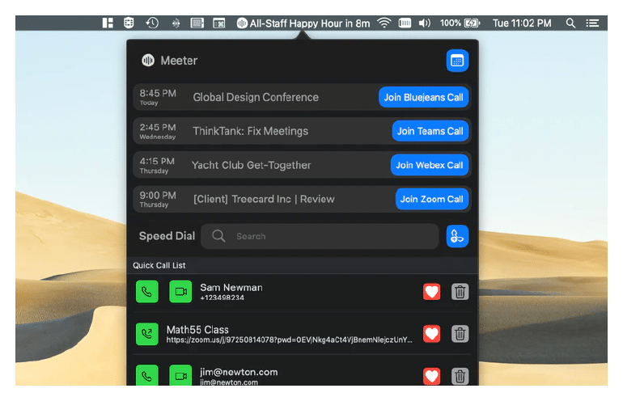The image size is (623, 401).
Task: Phone call jim@newton.com
Action: click(147, 375)
